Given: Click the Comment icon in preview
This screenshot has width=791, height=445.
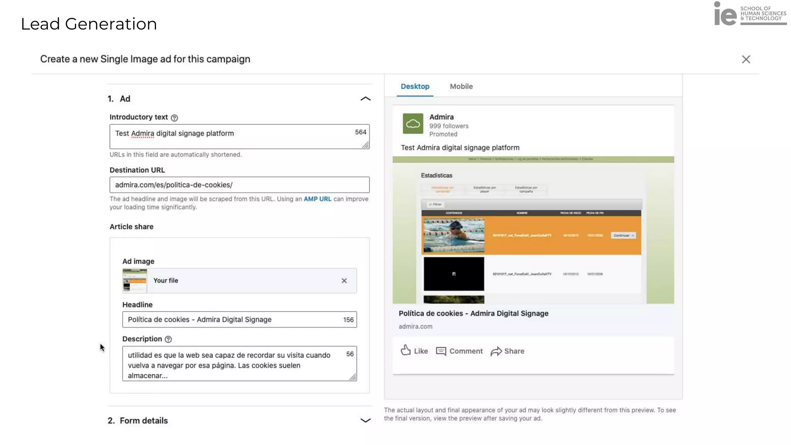Looking at the screenshot, I should click(441, 351).
